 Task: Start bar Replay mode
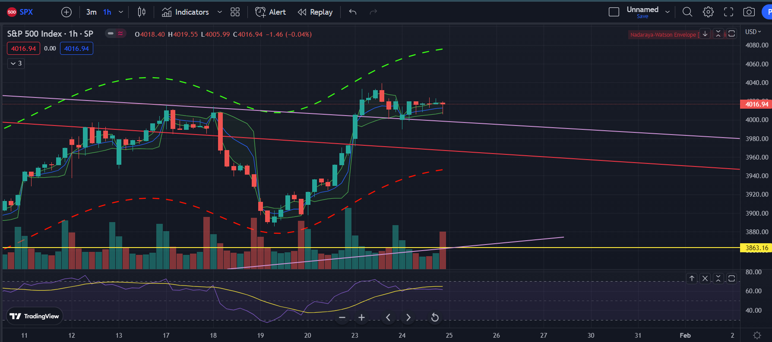point(316,12)
